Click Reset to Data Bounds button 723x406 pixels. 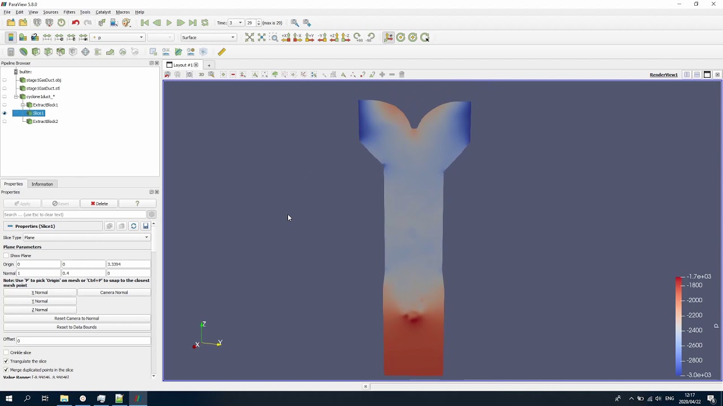click(77, 327)
